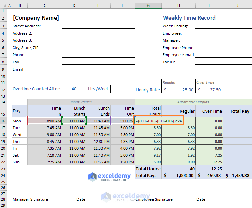Select Sunday Time Out 1:20 PM
The width and height of the screenshot is (252, 208).
(123, 162)
